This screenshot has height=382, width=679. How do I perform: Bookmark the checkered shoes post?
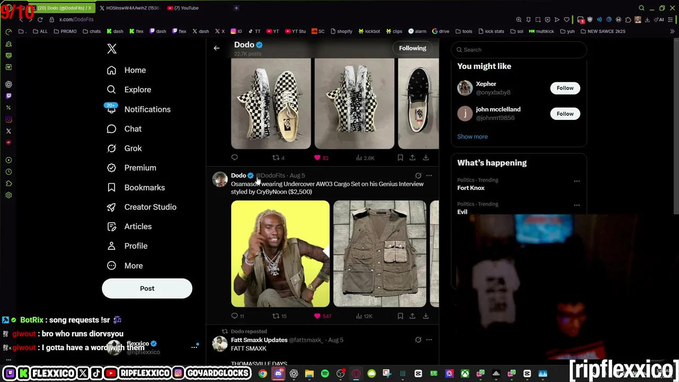click(x=400, y=158)
